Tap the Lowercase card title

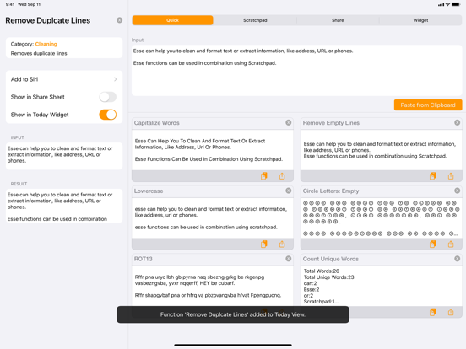149,191
